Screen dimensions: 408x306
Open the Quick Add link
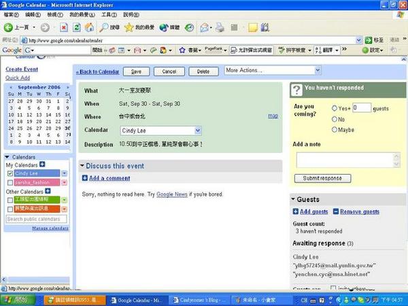click(x=18, y=78)
